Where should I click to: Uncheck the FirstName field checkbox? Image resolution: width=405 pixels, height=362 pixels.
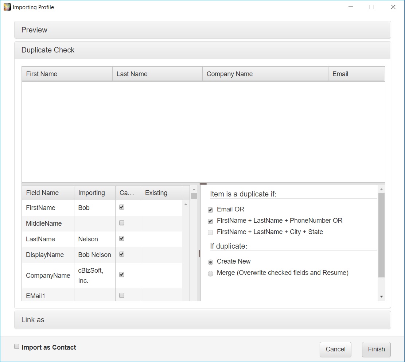[122, 207]
